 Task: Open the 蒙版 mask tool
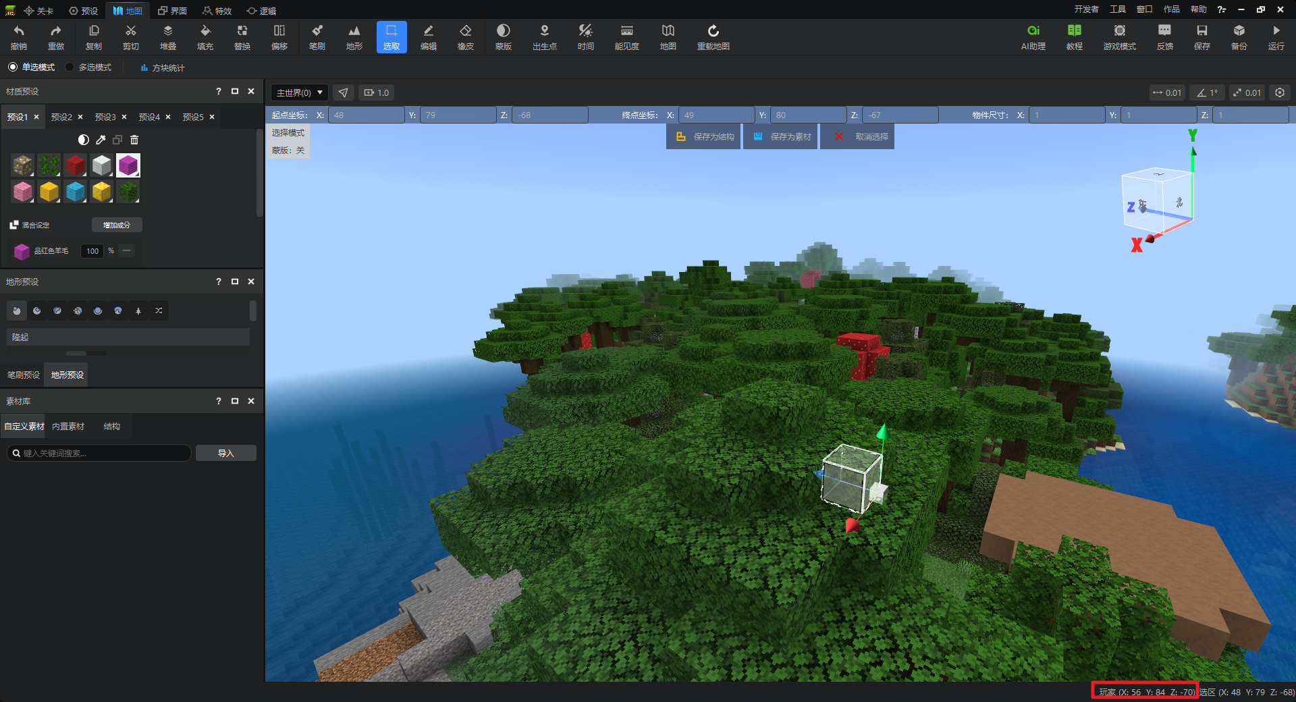pos(504,37)
